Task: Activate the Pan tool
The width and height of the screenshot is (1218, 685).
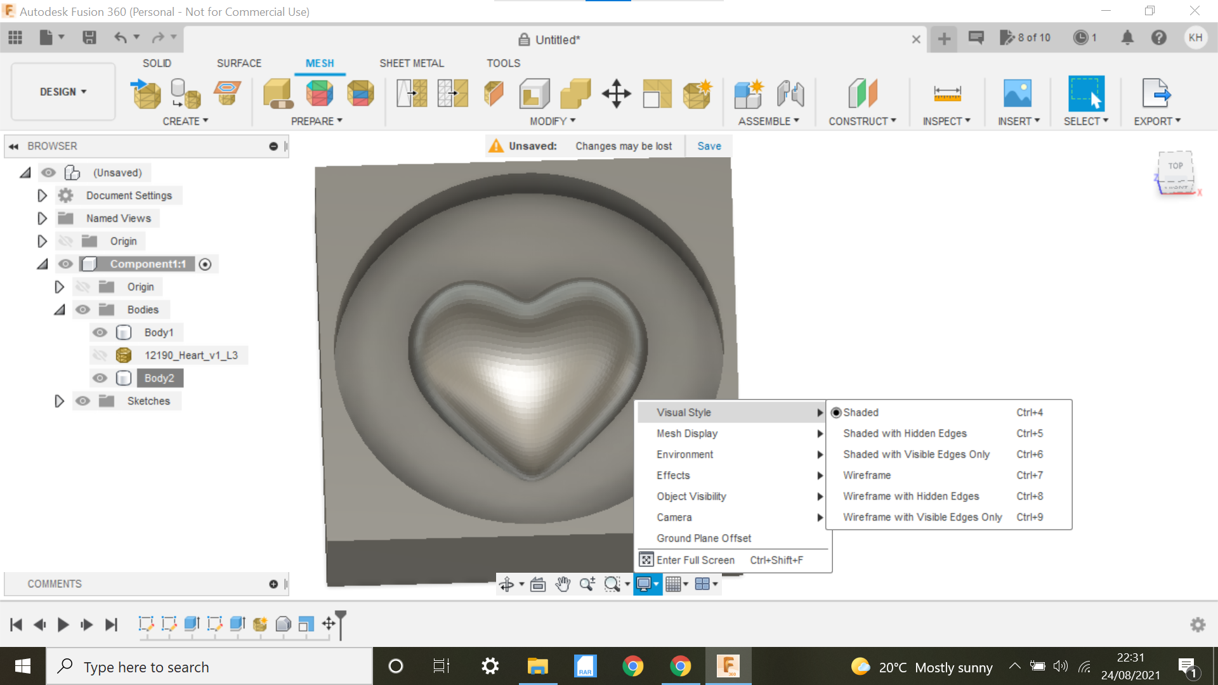Action: pos(562,584)
